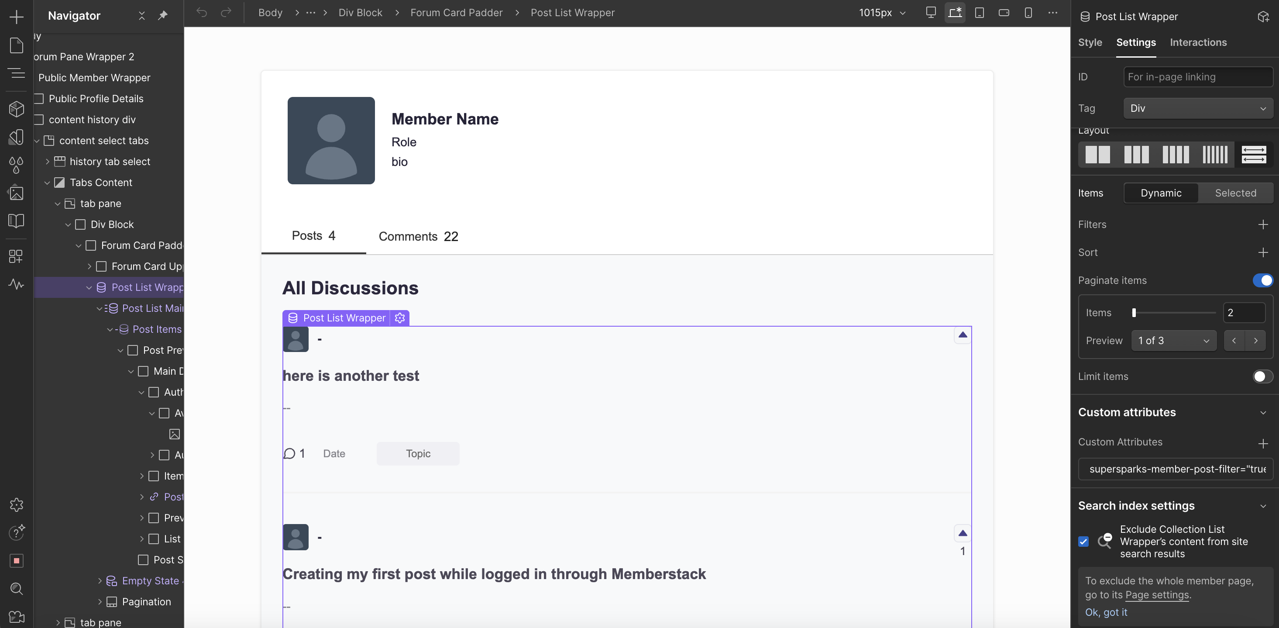Click the Ok, got it link
1279x628 pixels.
pos(1106,612)
